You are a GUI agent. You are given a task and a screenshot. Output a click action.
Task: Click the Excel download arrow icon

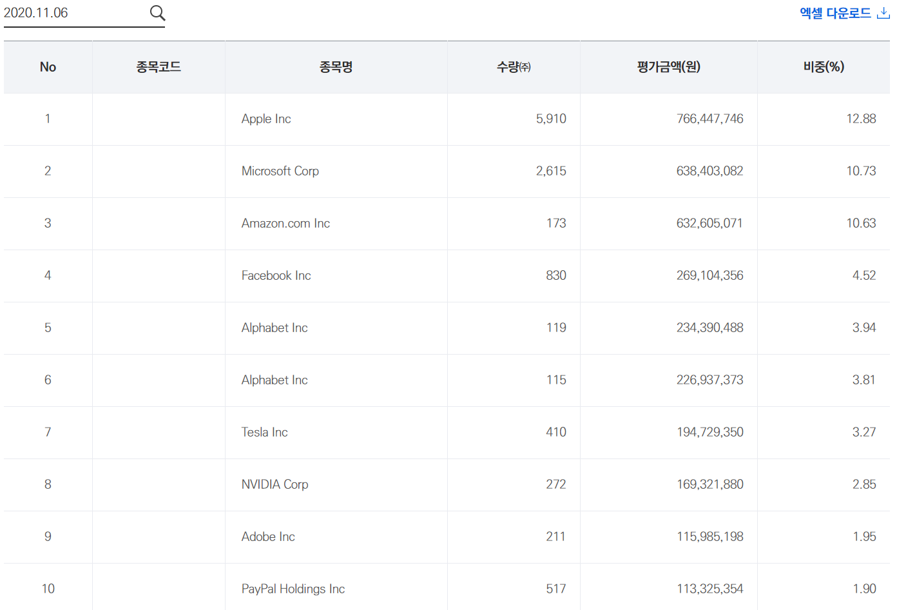tap(883, 13)
